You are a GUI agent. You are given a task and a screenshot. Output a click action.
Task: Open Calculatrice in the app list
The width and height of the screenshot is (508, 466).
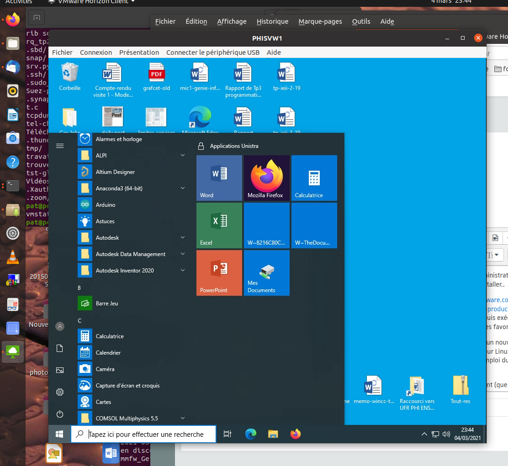(133, 336)
